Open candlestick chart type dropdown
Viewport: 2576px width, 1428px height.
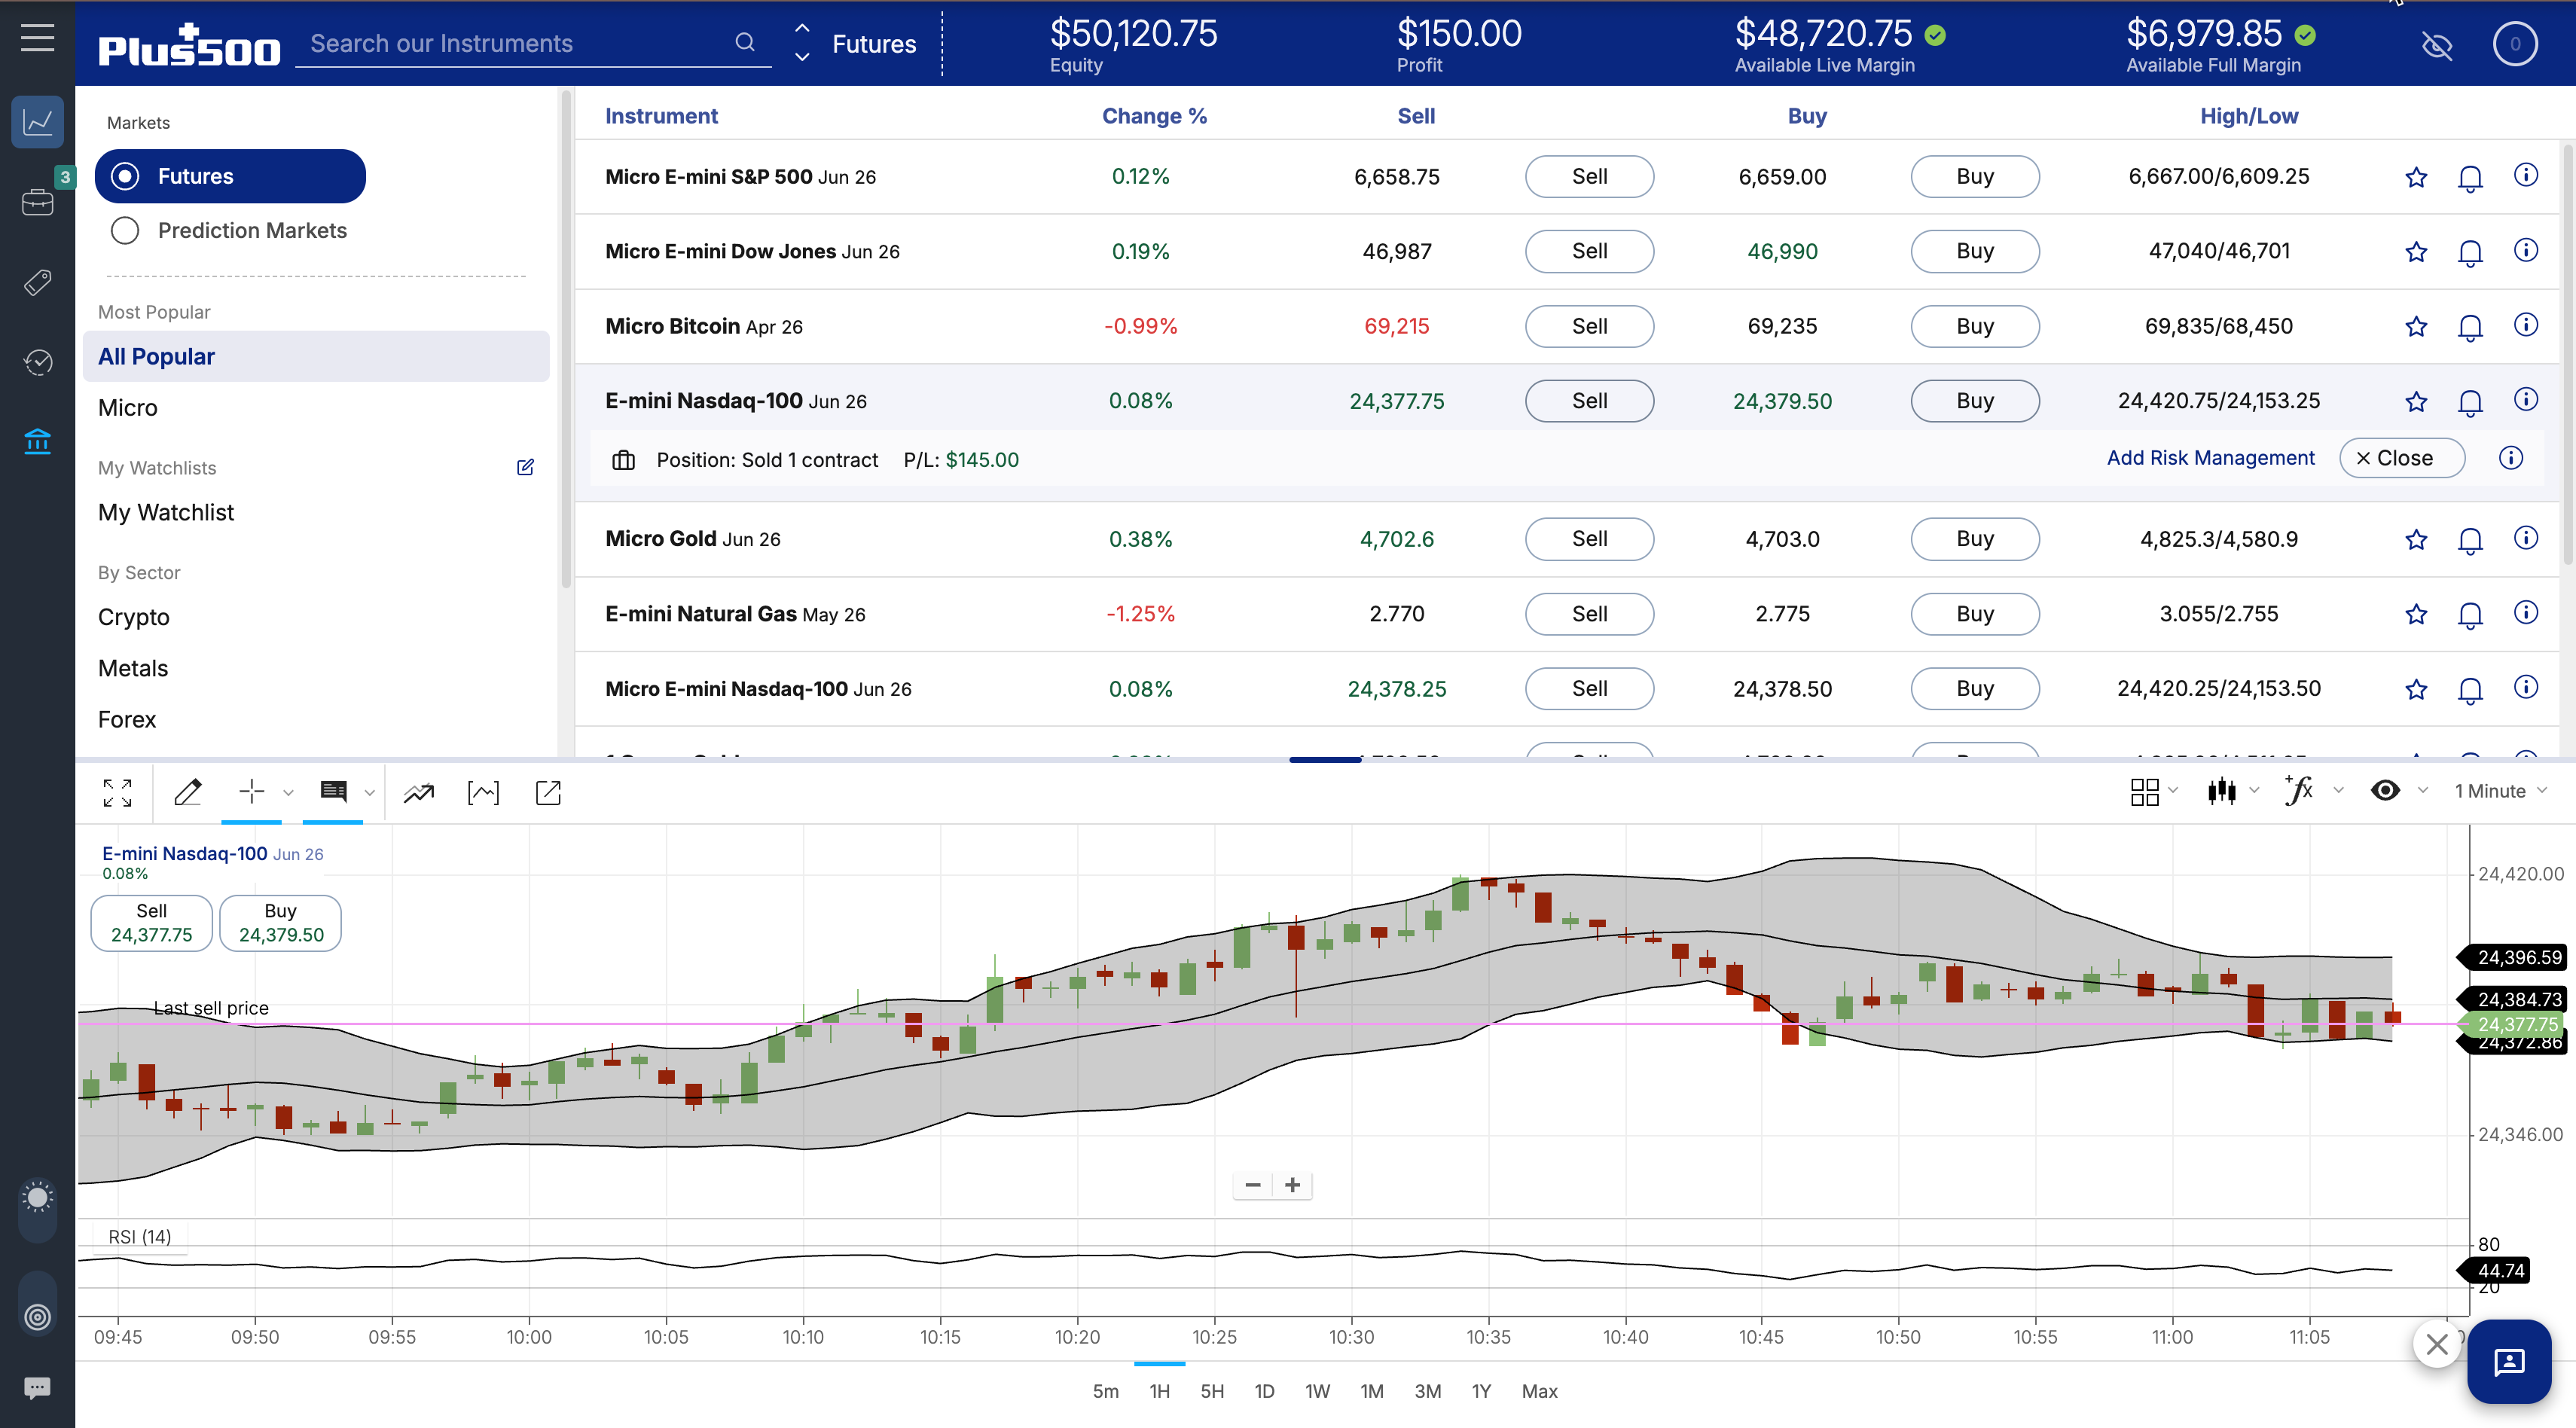[x=2233, y=791]
